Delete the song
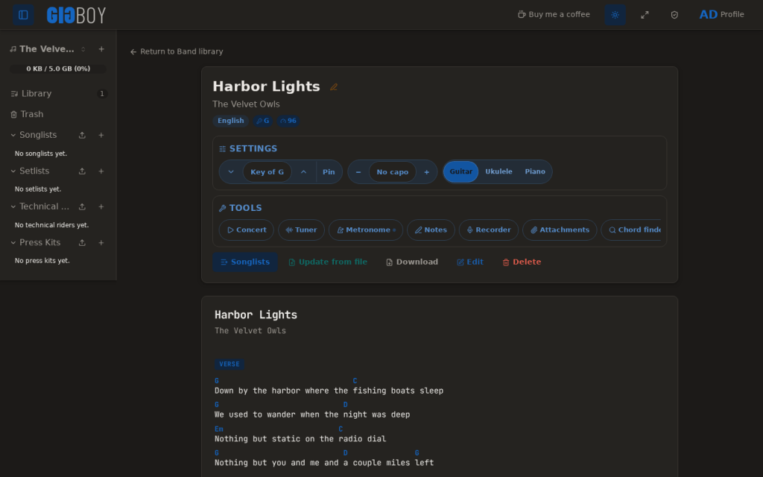 [522, 262]
